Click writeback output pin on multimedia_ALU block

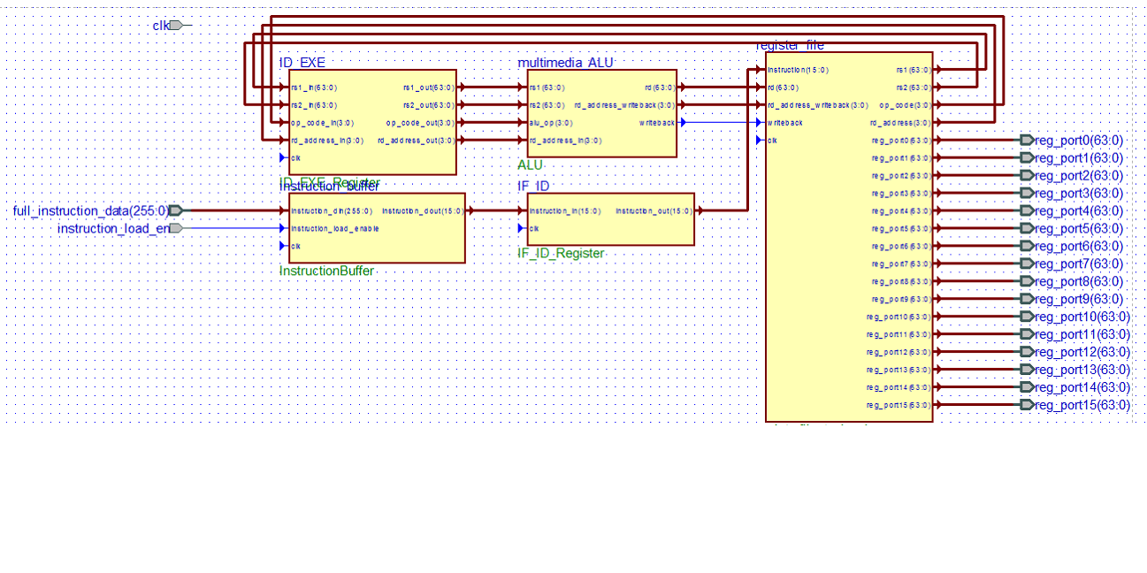[x=657, y=123]
